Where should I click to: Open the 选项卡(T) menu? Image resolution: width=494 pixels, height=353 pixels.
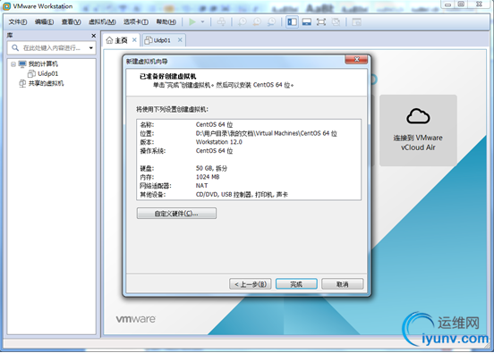136,21
